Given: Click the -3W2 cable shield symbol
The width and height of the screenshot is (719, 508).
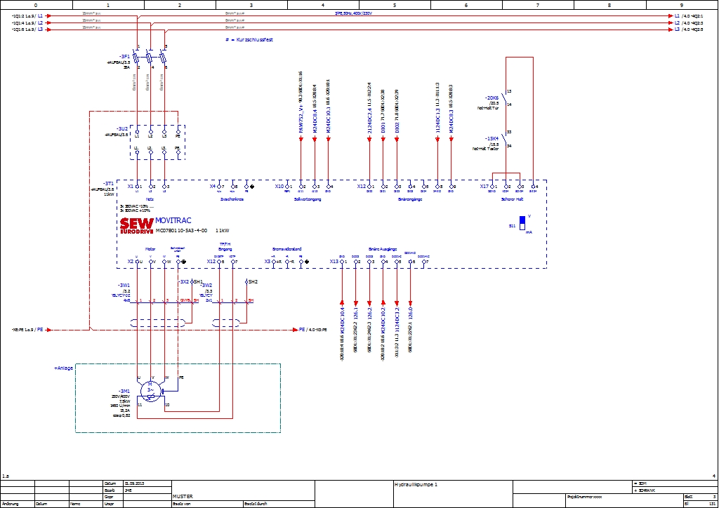Looking at the screenshot, I should coord(229,323).
